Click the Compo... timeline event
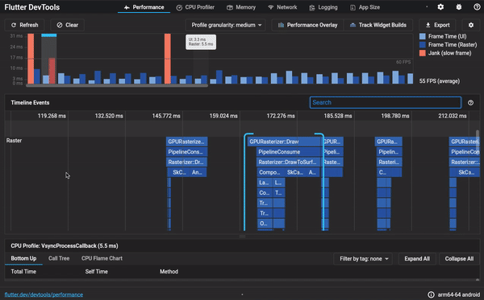This screenshot has width=484, height=300. [x=270, y=172]
